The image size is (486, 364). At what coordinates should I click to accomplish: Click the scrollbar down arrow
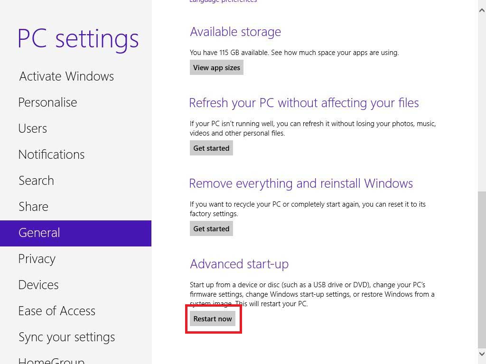[482, 354]
